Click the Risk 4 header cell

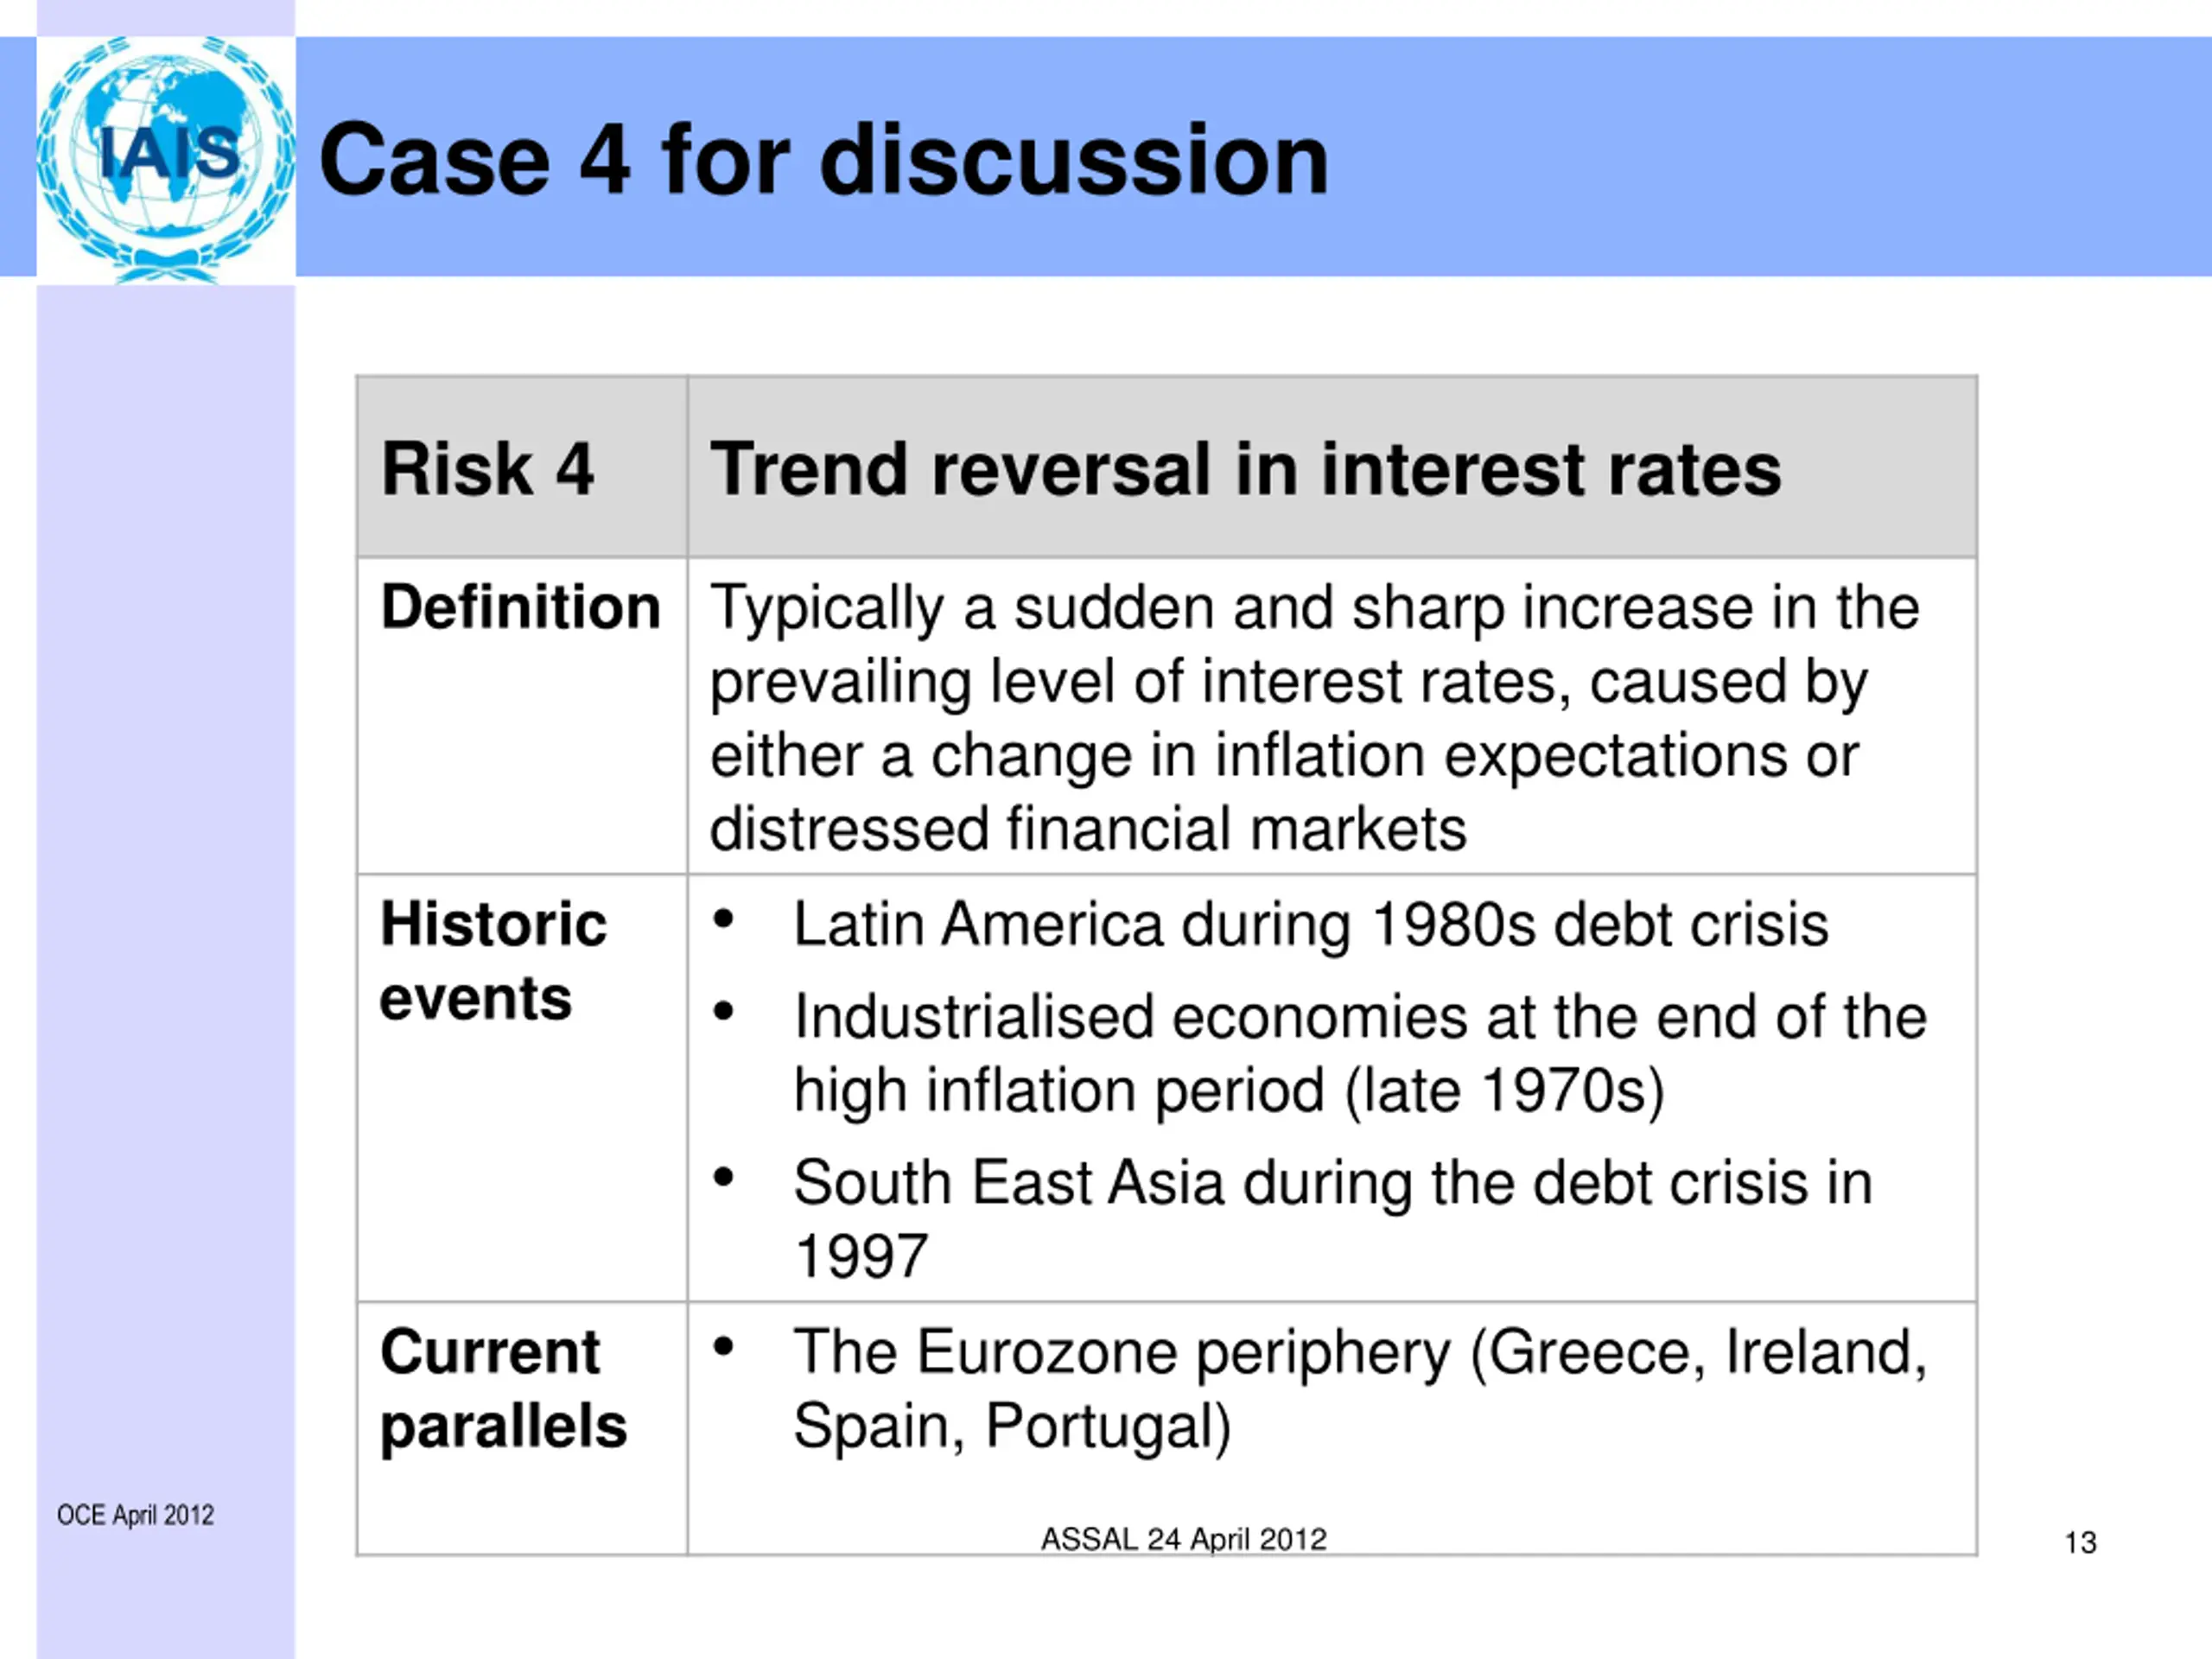click(522, 467)
